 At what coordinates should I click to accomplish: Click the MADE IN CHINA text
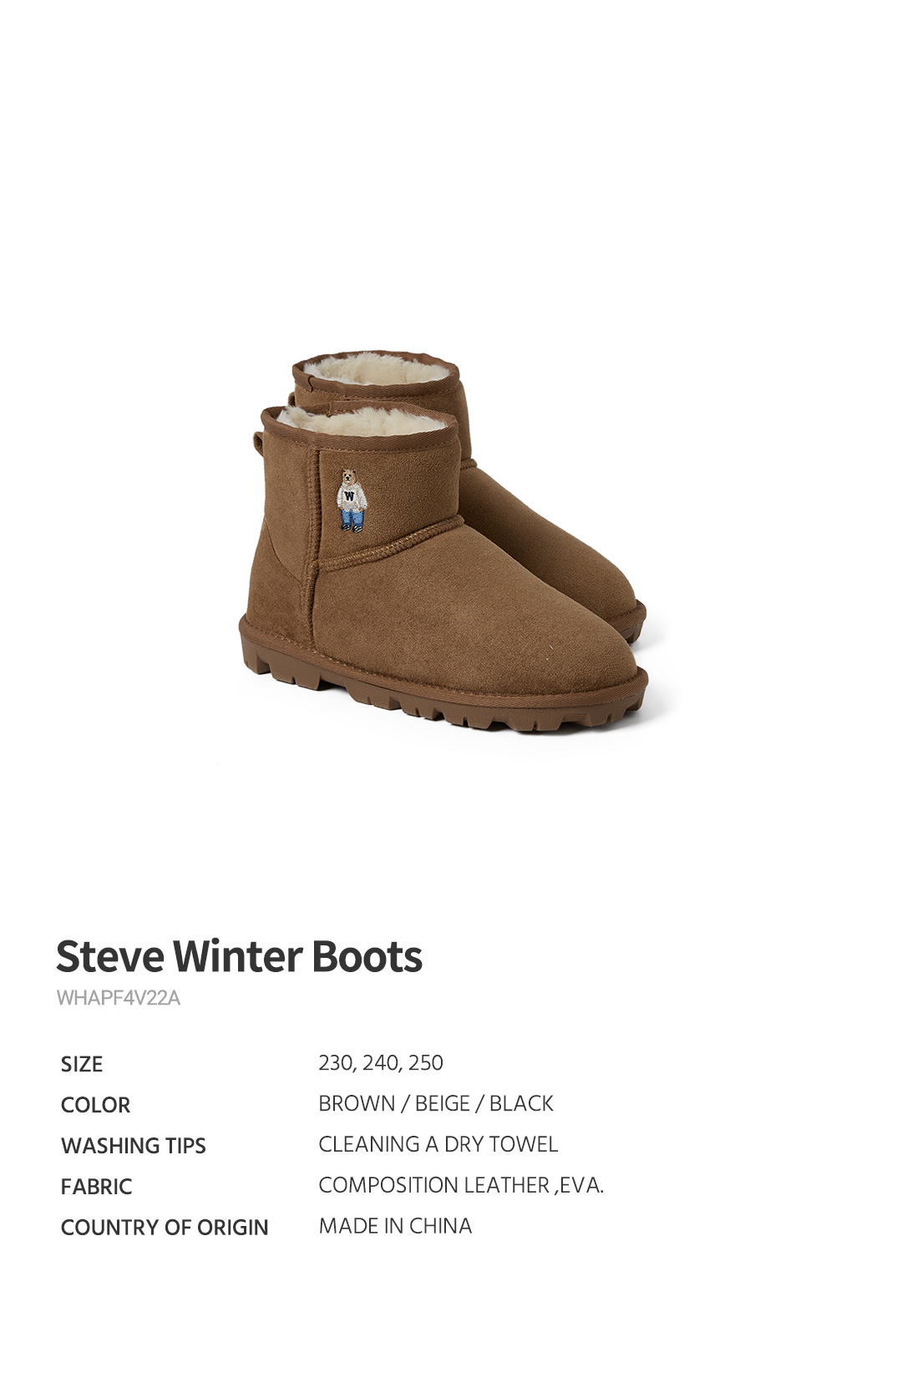pyautogui.click(x=395, y=1226)
